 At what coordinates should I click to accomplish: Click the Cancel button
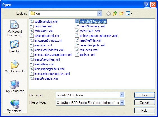(x=145, y=102)
